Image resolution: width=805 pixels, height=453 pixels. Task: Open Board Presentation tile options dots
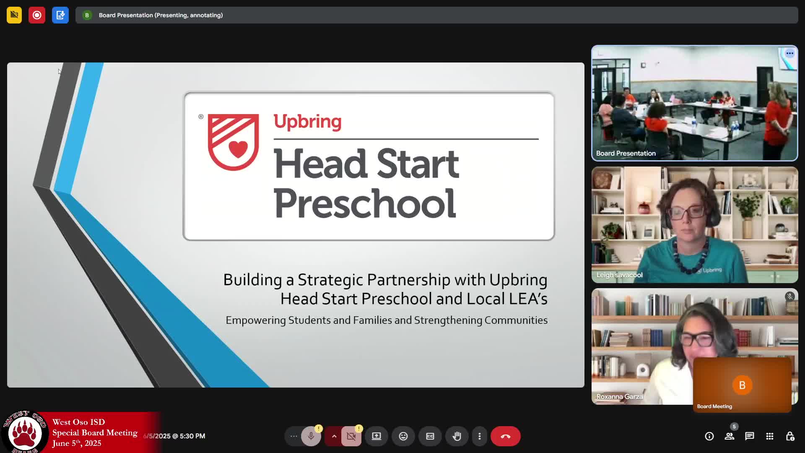pyautogui.click(x=789, y=53)
